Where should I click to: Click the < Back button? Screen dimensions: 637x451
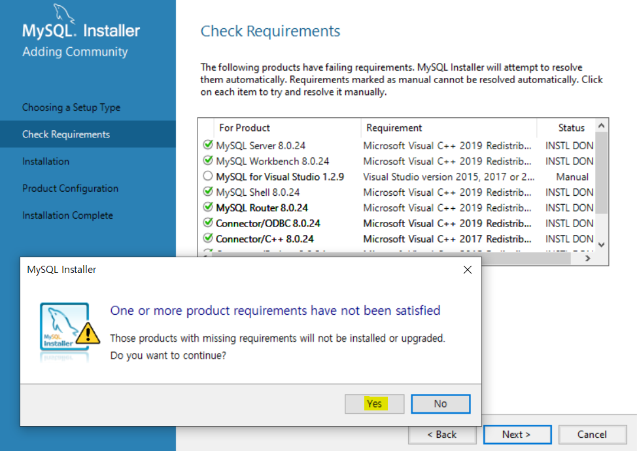coord(442,435)
